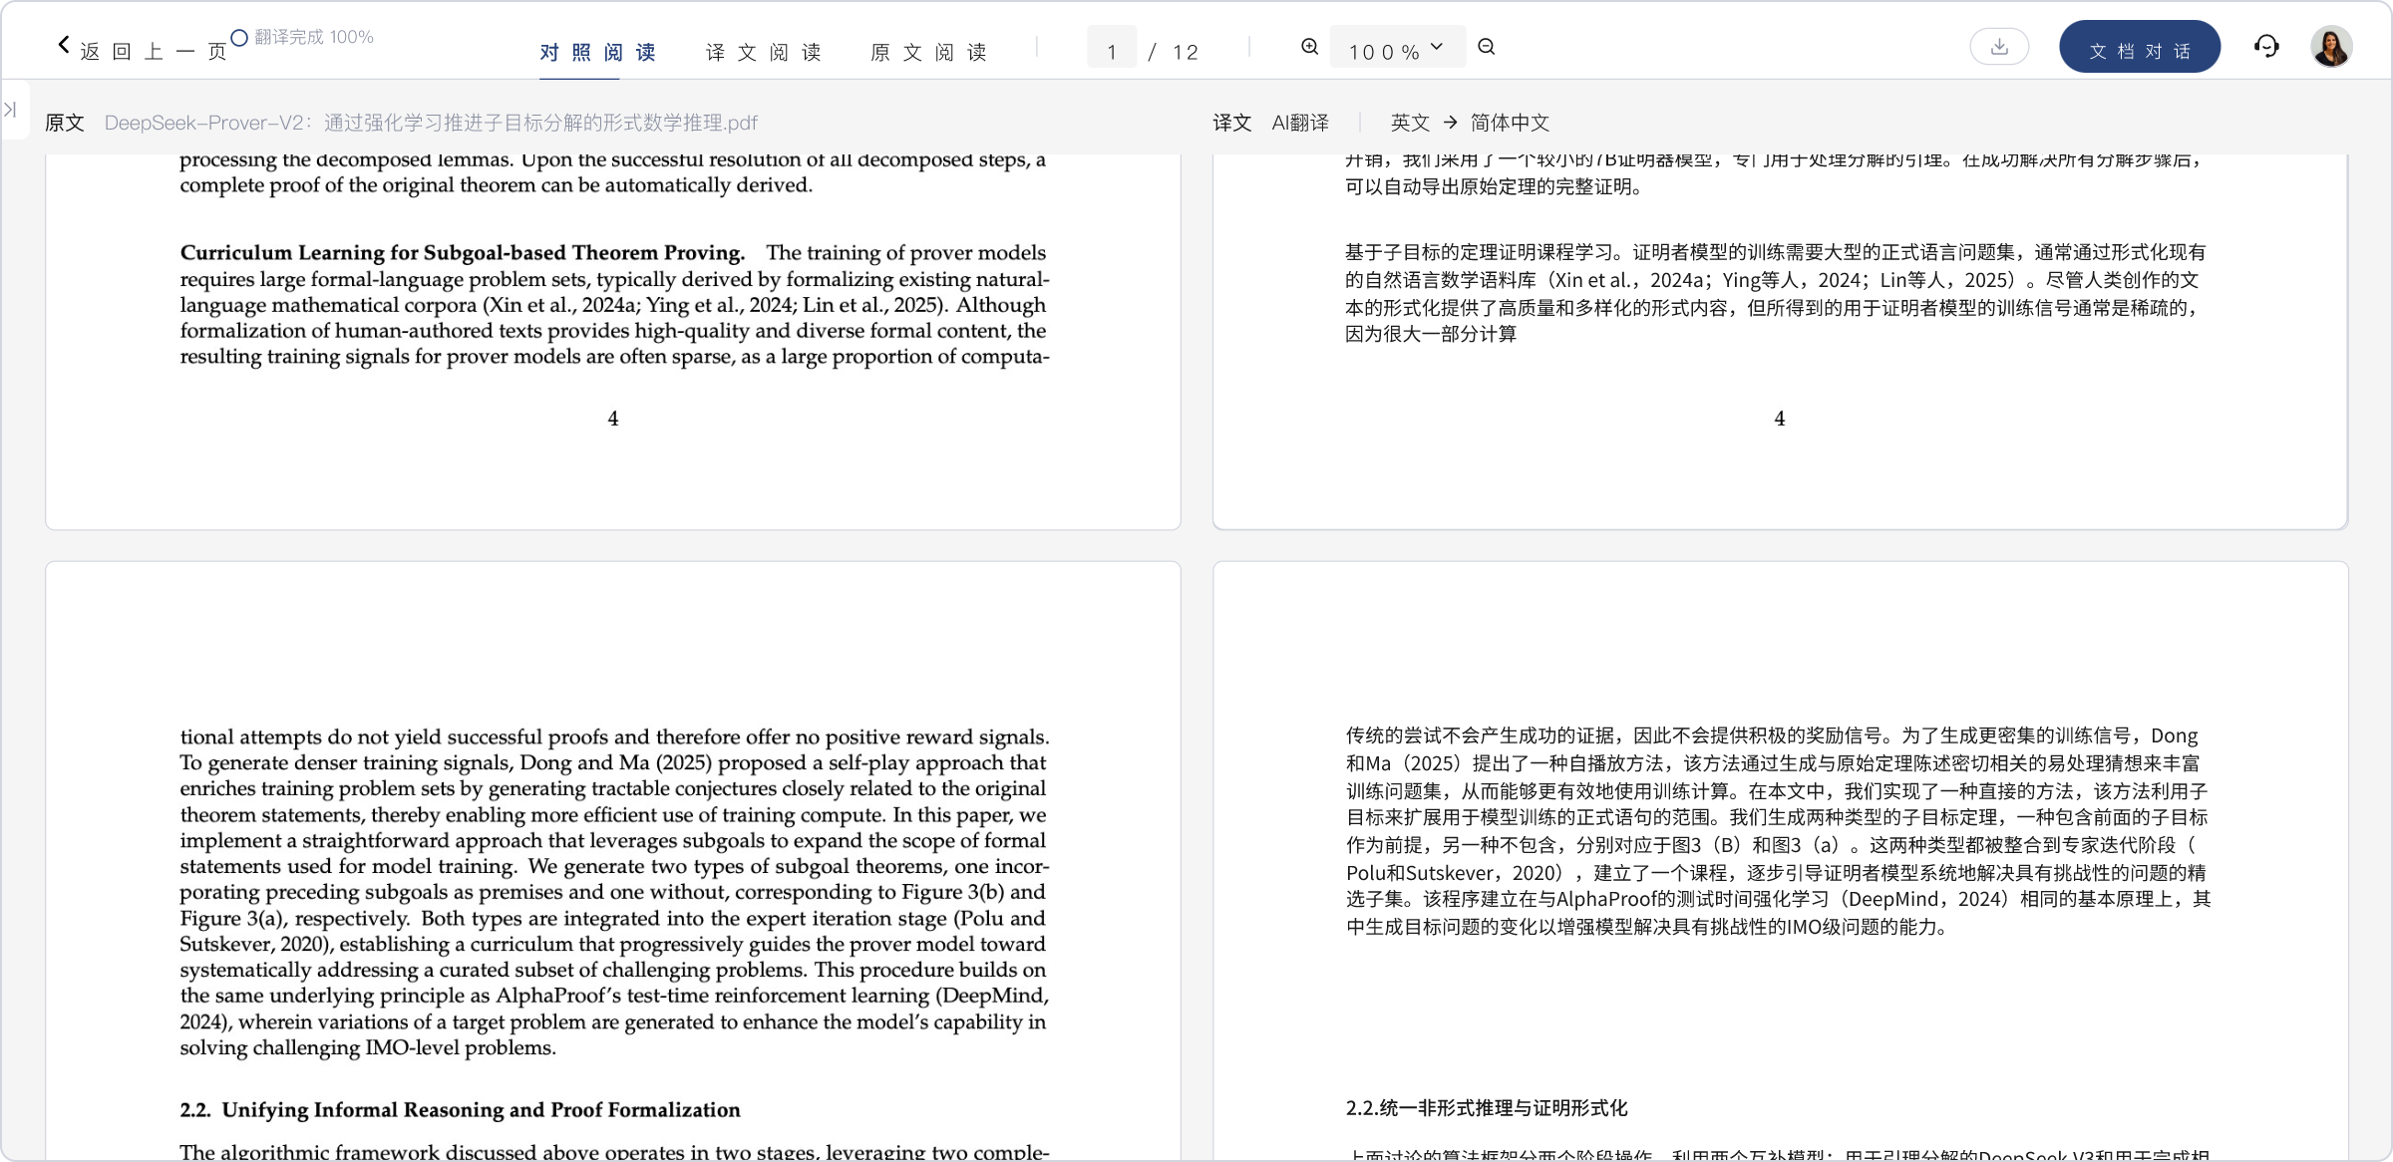Viewport: 2393px width, 1162px height.
Task: Click the translation-complete progress circle icon
Action: point(239,38)
